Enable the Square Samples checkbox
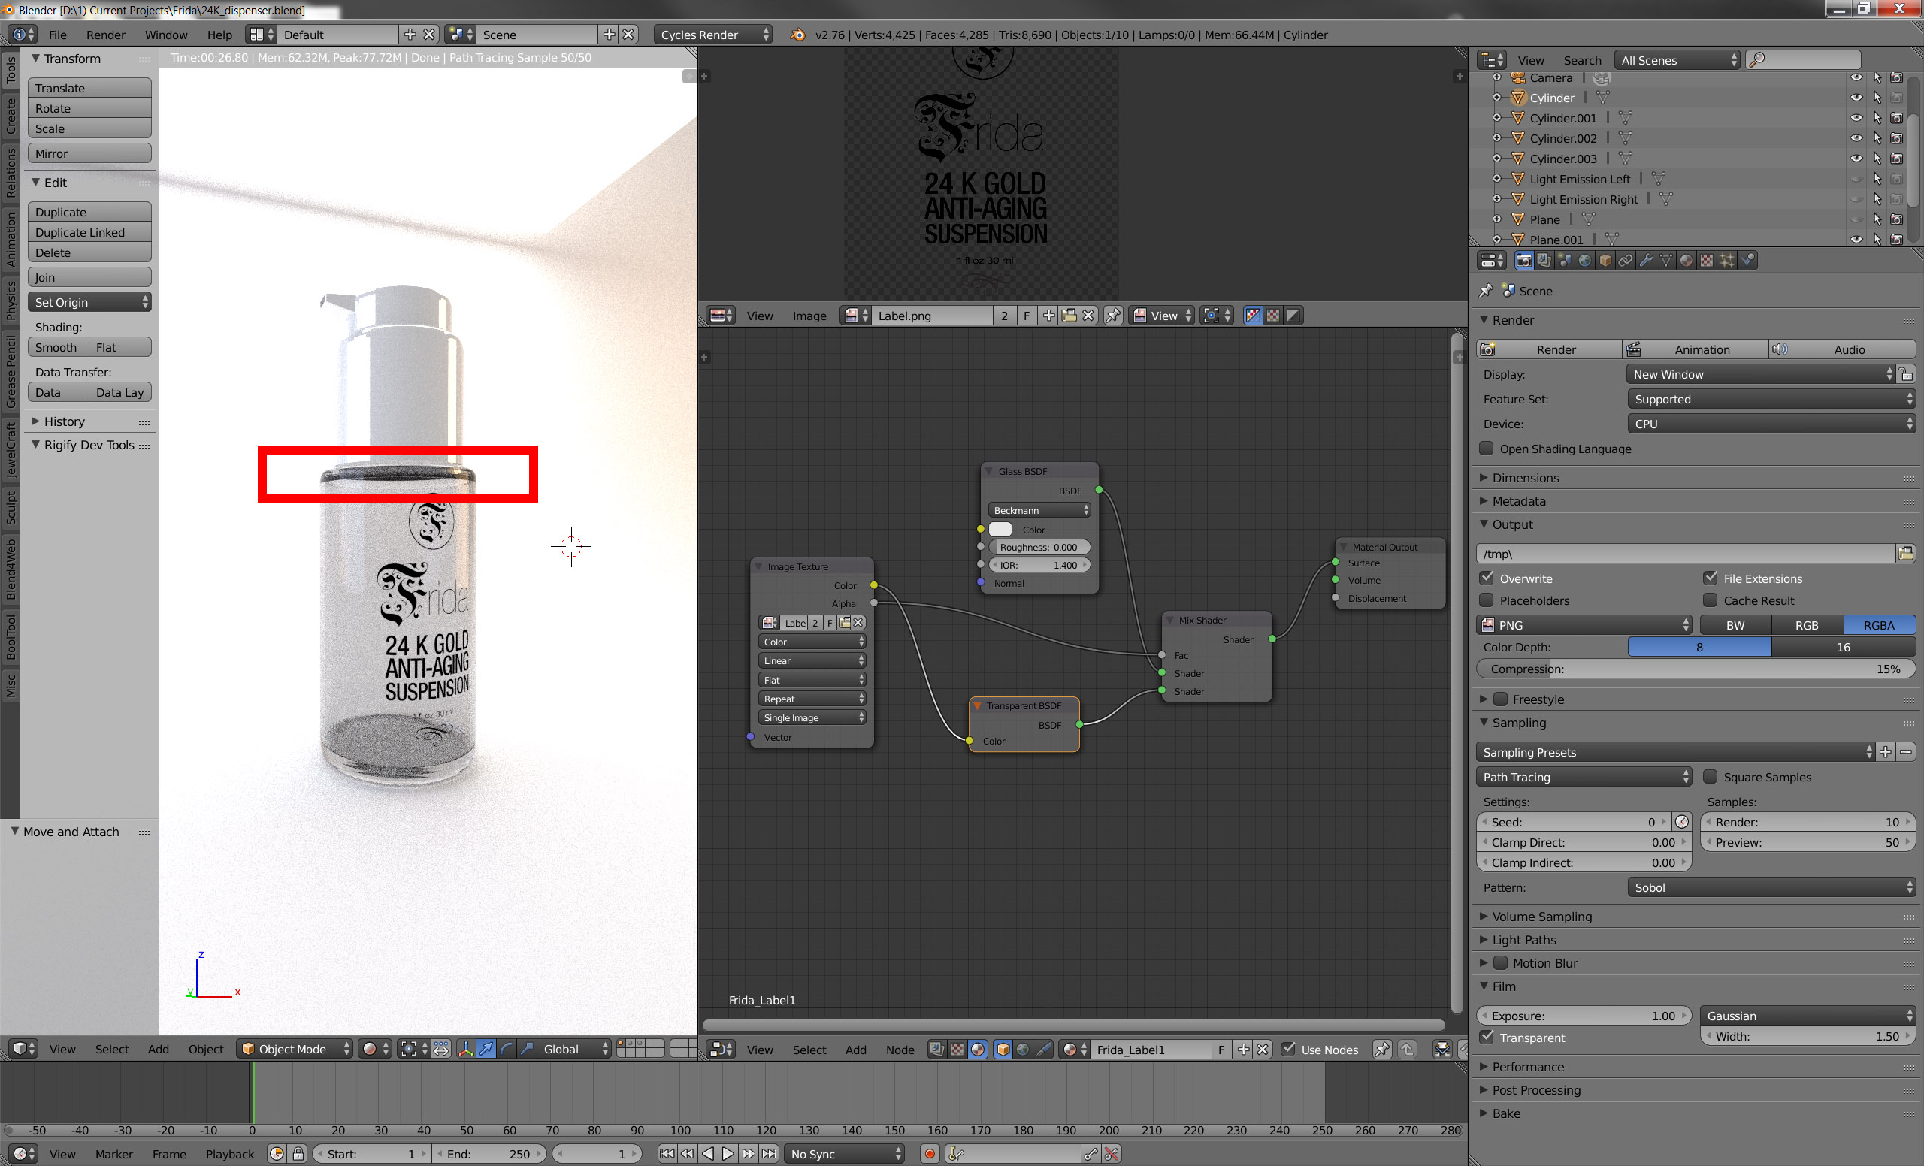The width and height of the screenshot is (1924, 1166). [x=1711, y=777]
